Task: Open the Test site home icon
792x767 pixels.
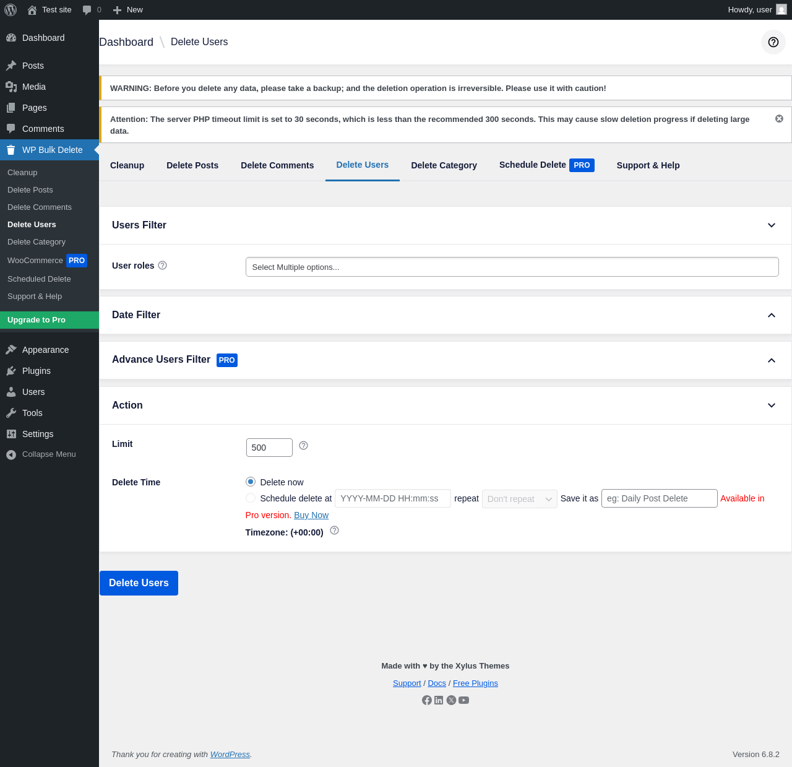Action: 32,10
